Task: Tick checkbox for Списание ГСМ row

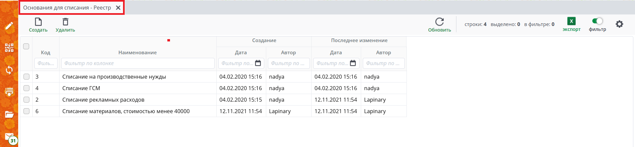Action: [26, 88]
